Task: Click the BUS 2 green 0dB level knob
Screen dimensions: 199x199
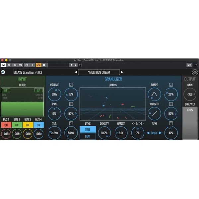Action: 17,134
